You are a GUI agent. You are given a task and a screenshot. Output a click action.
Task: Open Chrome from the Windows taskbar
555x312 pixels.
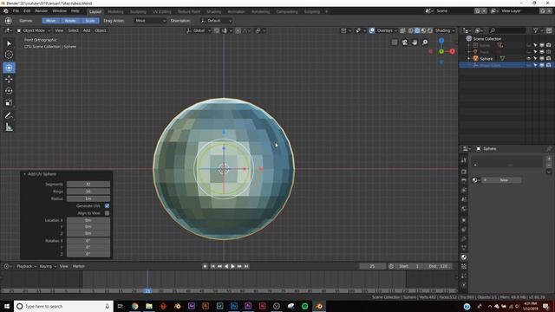pyautogui.click(x=135, y=306)
